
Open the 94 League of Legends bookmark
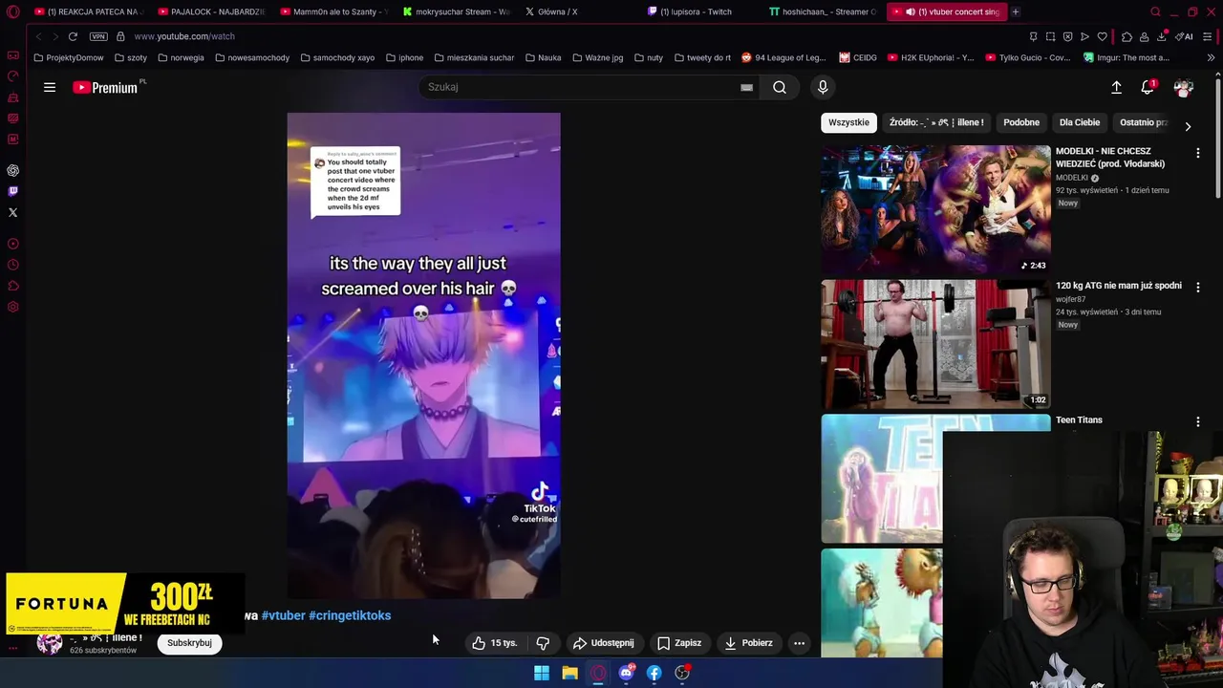[x=783, y=57]
